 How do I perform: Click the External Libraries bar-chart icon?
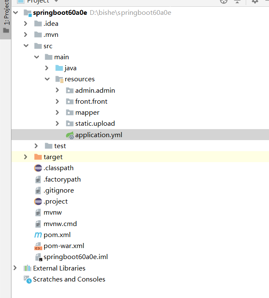point(27,268)
